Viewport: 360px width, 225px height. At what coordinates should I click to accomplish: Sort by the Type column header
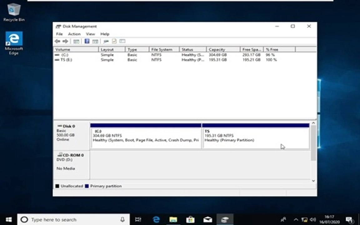[137, 49]
